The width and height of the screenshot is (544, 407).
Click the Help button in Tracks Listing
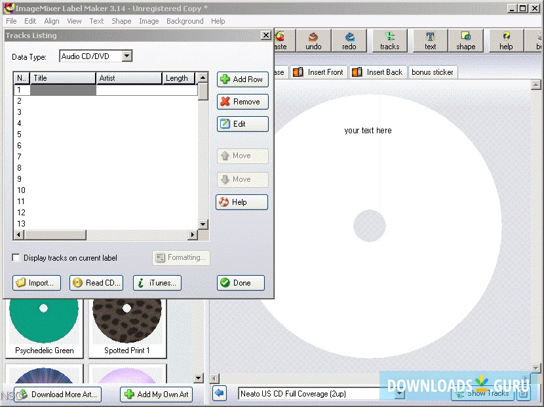(x=242, y=202)
